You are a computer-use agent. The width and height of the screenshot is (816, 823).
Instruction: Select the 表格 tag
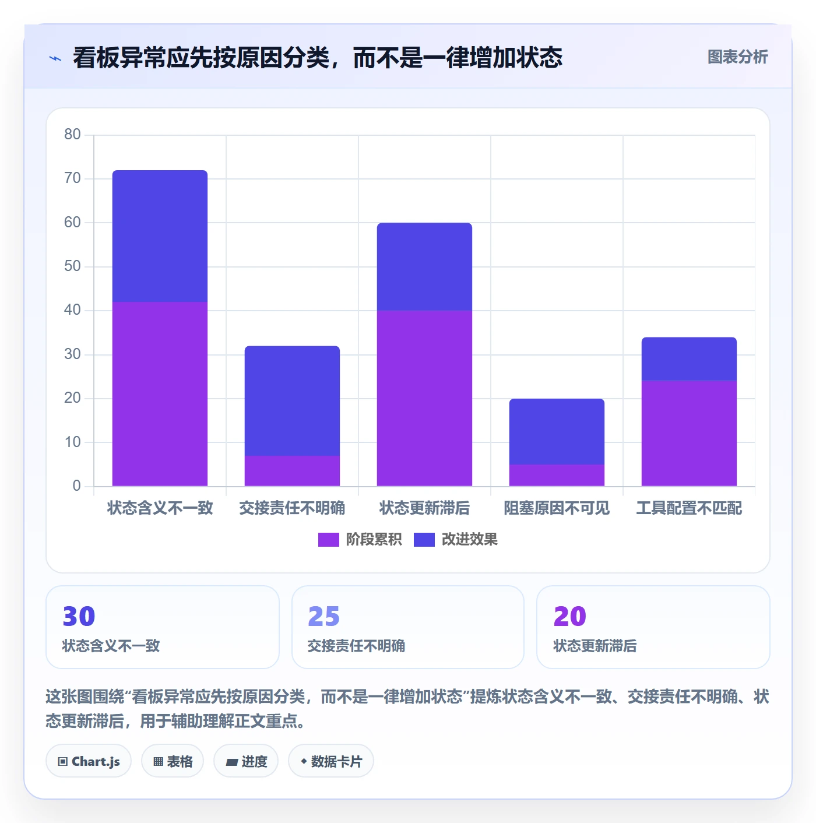[173, 761]
